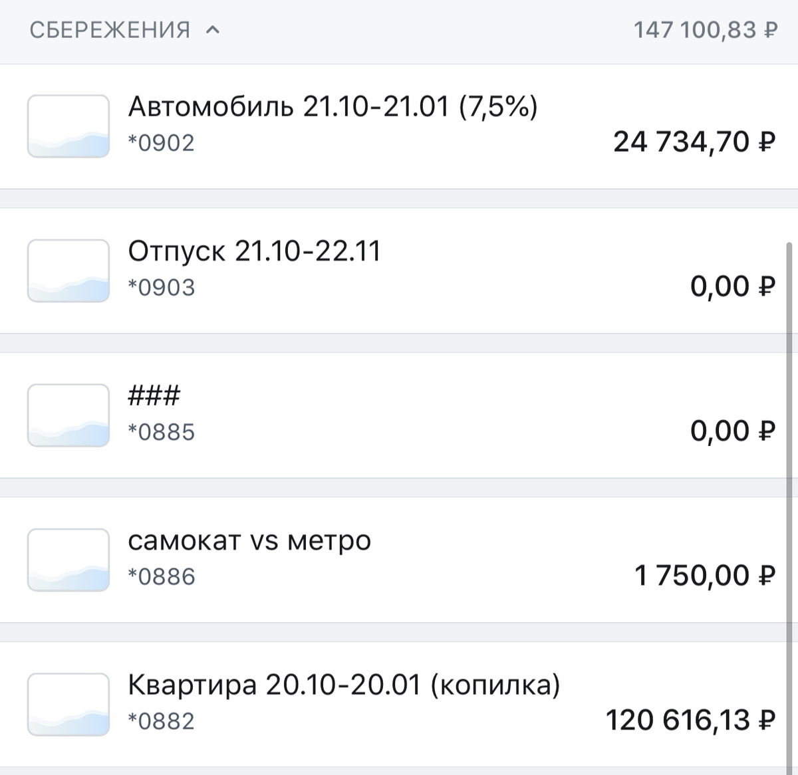The image size is (798, 775).
Task: Open Квартира 20.10-20.01 (копилка) account
Action: click(x=344, y=685)
